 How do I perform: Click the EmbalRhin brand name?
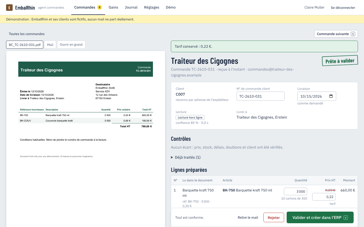[25, 8]
